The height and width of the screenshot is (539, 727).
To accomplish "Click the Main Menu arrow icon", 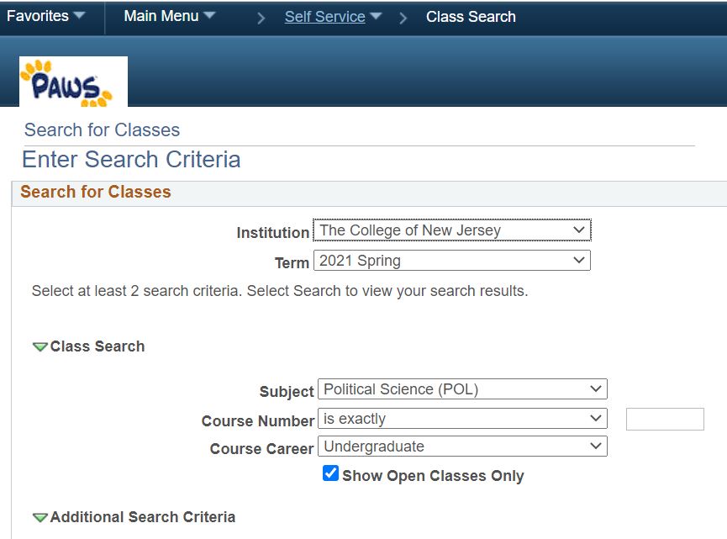I will 209,15.
